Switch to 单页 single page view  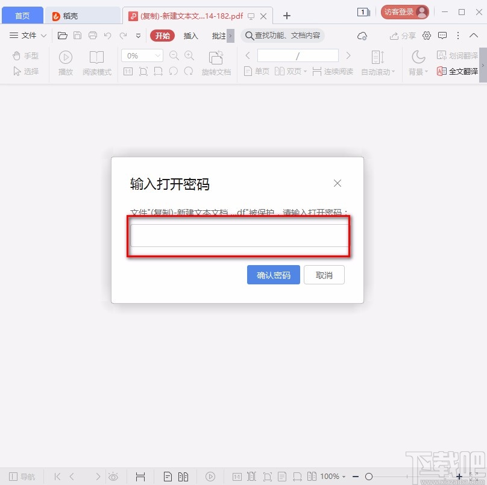coord(257,72)
